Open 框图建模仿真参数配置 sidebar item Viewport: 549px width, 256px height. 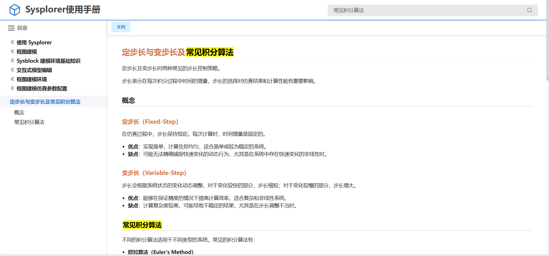tap(42, 89)
